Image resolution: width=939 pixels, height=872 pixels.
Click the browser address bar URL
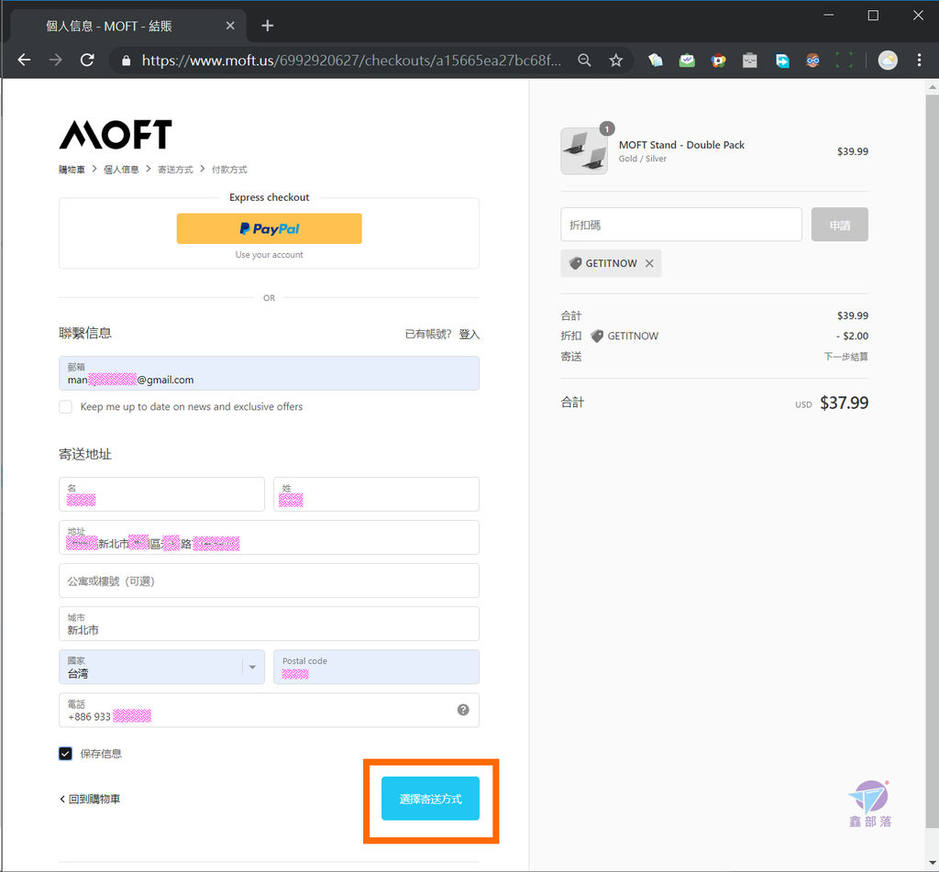[351, 61]
